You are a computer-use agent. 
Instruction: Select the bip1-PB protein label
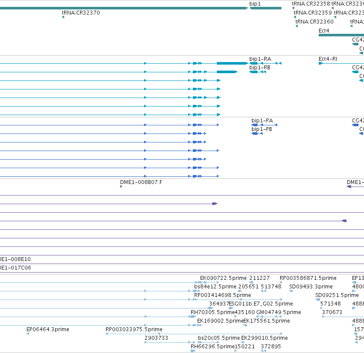pos(262,129)
